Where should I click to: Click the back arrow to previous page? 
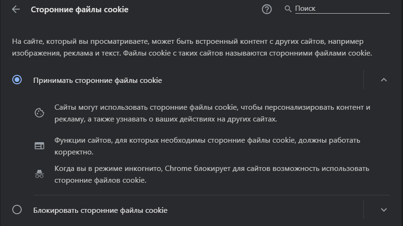click(x=16, y=9)
